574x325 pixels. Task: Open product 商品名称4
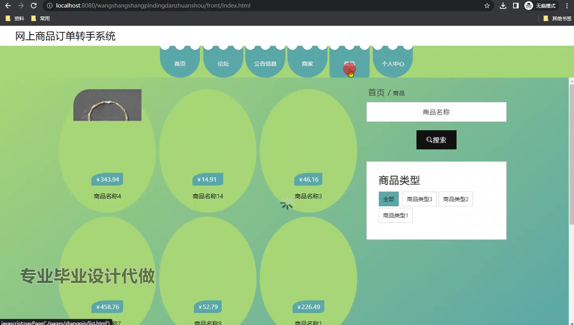point(107,196)
